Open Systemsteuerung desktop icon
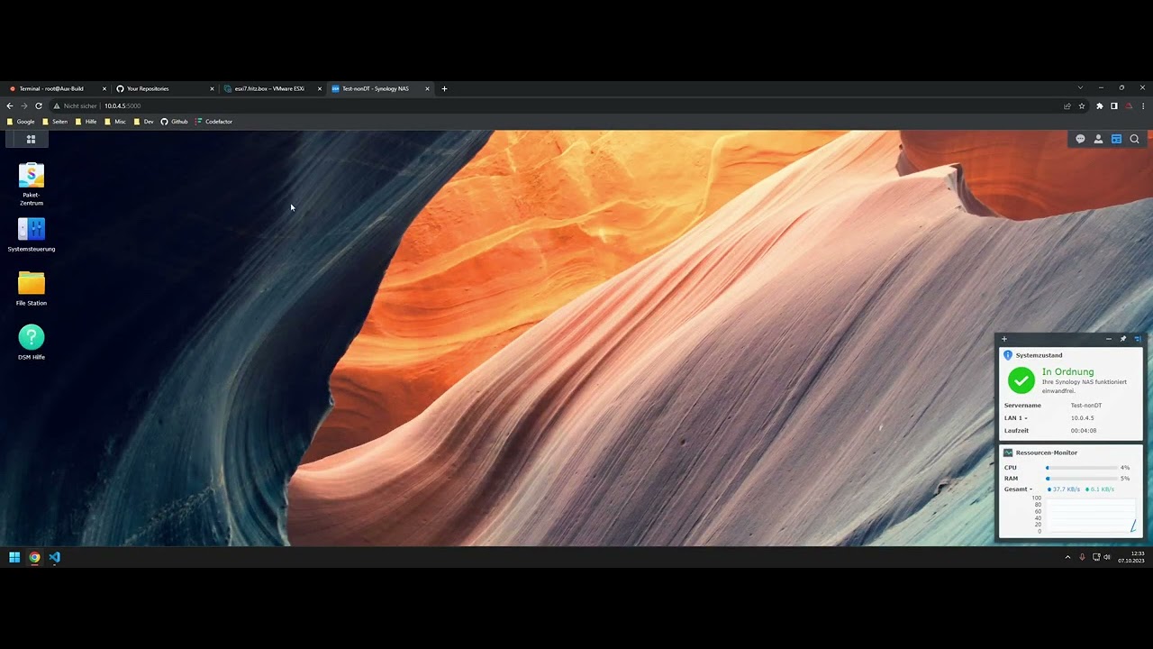1153x649 pixels. tap(32, 234)
